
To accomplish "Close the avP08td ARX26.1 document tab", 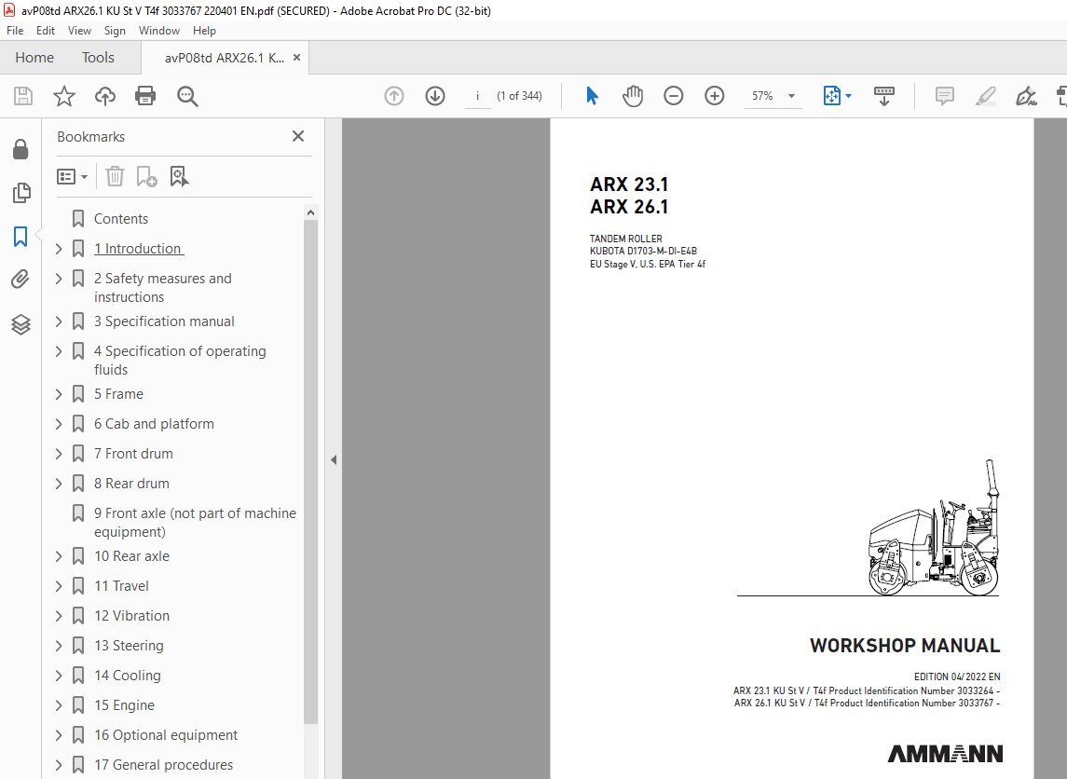I will click(296, 58).
